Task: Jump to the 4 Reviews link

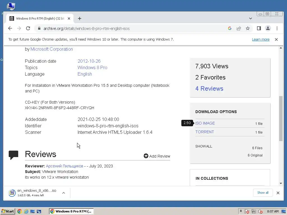Action: click(209, 88)
